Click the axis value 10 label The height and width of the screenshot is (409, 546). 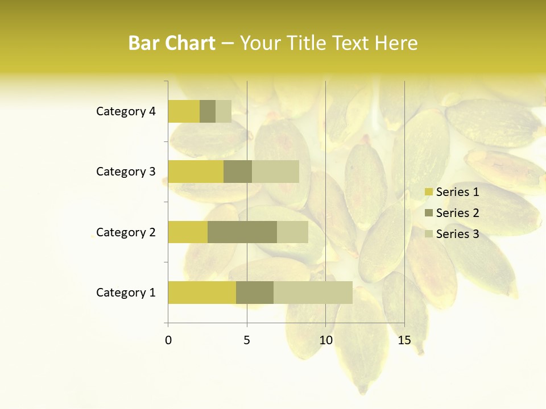pyautogui.click(x=326, y=340)
